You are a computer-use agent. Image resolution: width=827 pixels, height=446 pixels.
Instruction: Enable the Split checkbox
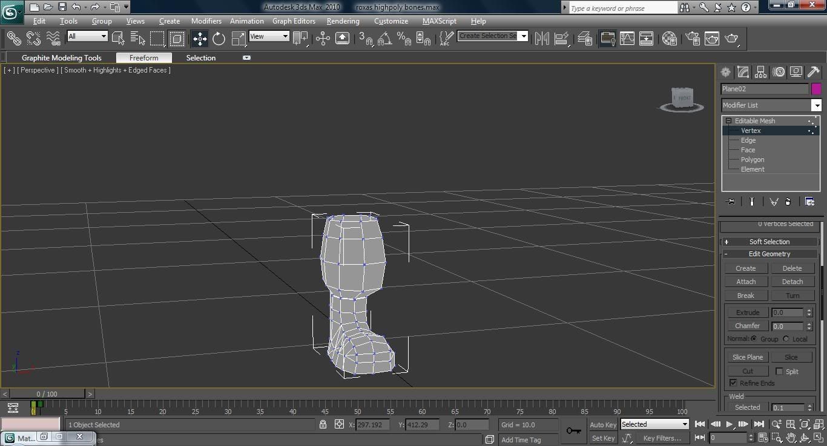pyautogui.click(x=779, y=372)
